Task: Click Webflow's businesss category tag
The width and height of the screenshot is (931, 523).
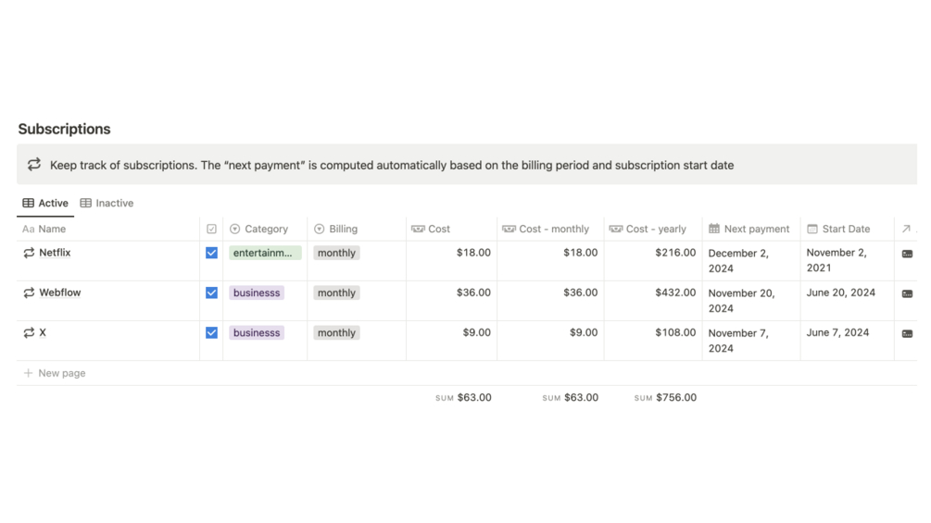Action: 257,293
